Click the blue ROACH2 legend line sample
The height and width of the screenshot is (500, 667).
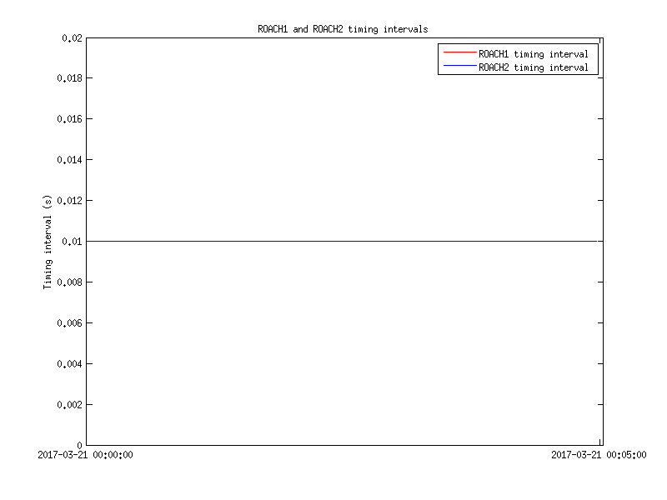pyautogui.click(x=459, y=67)
